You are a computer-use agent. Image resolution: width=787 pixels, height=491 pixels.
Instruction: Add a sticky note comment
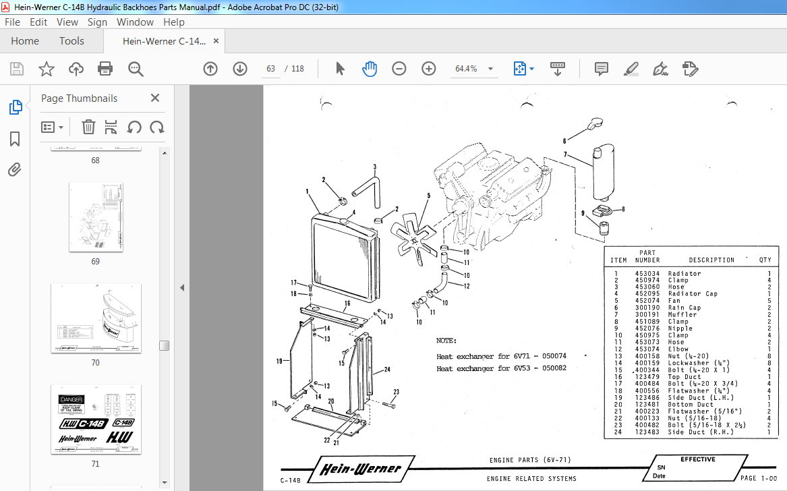(x=602, y=69)
